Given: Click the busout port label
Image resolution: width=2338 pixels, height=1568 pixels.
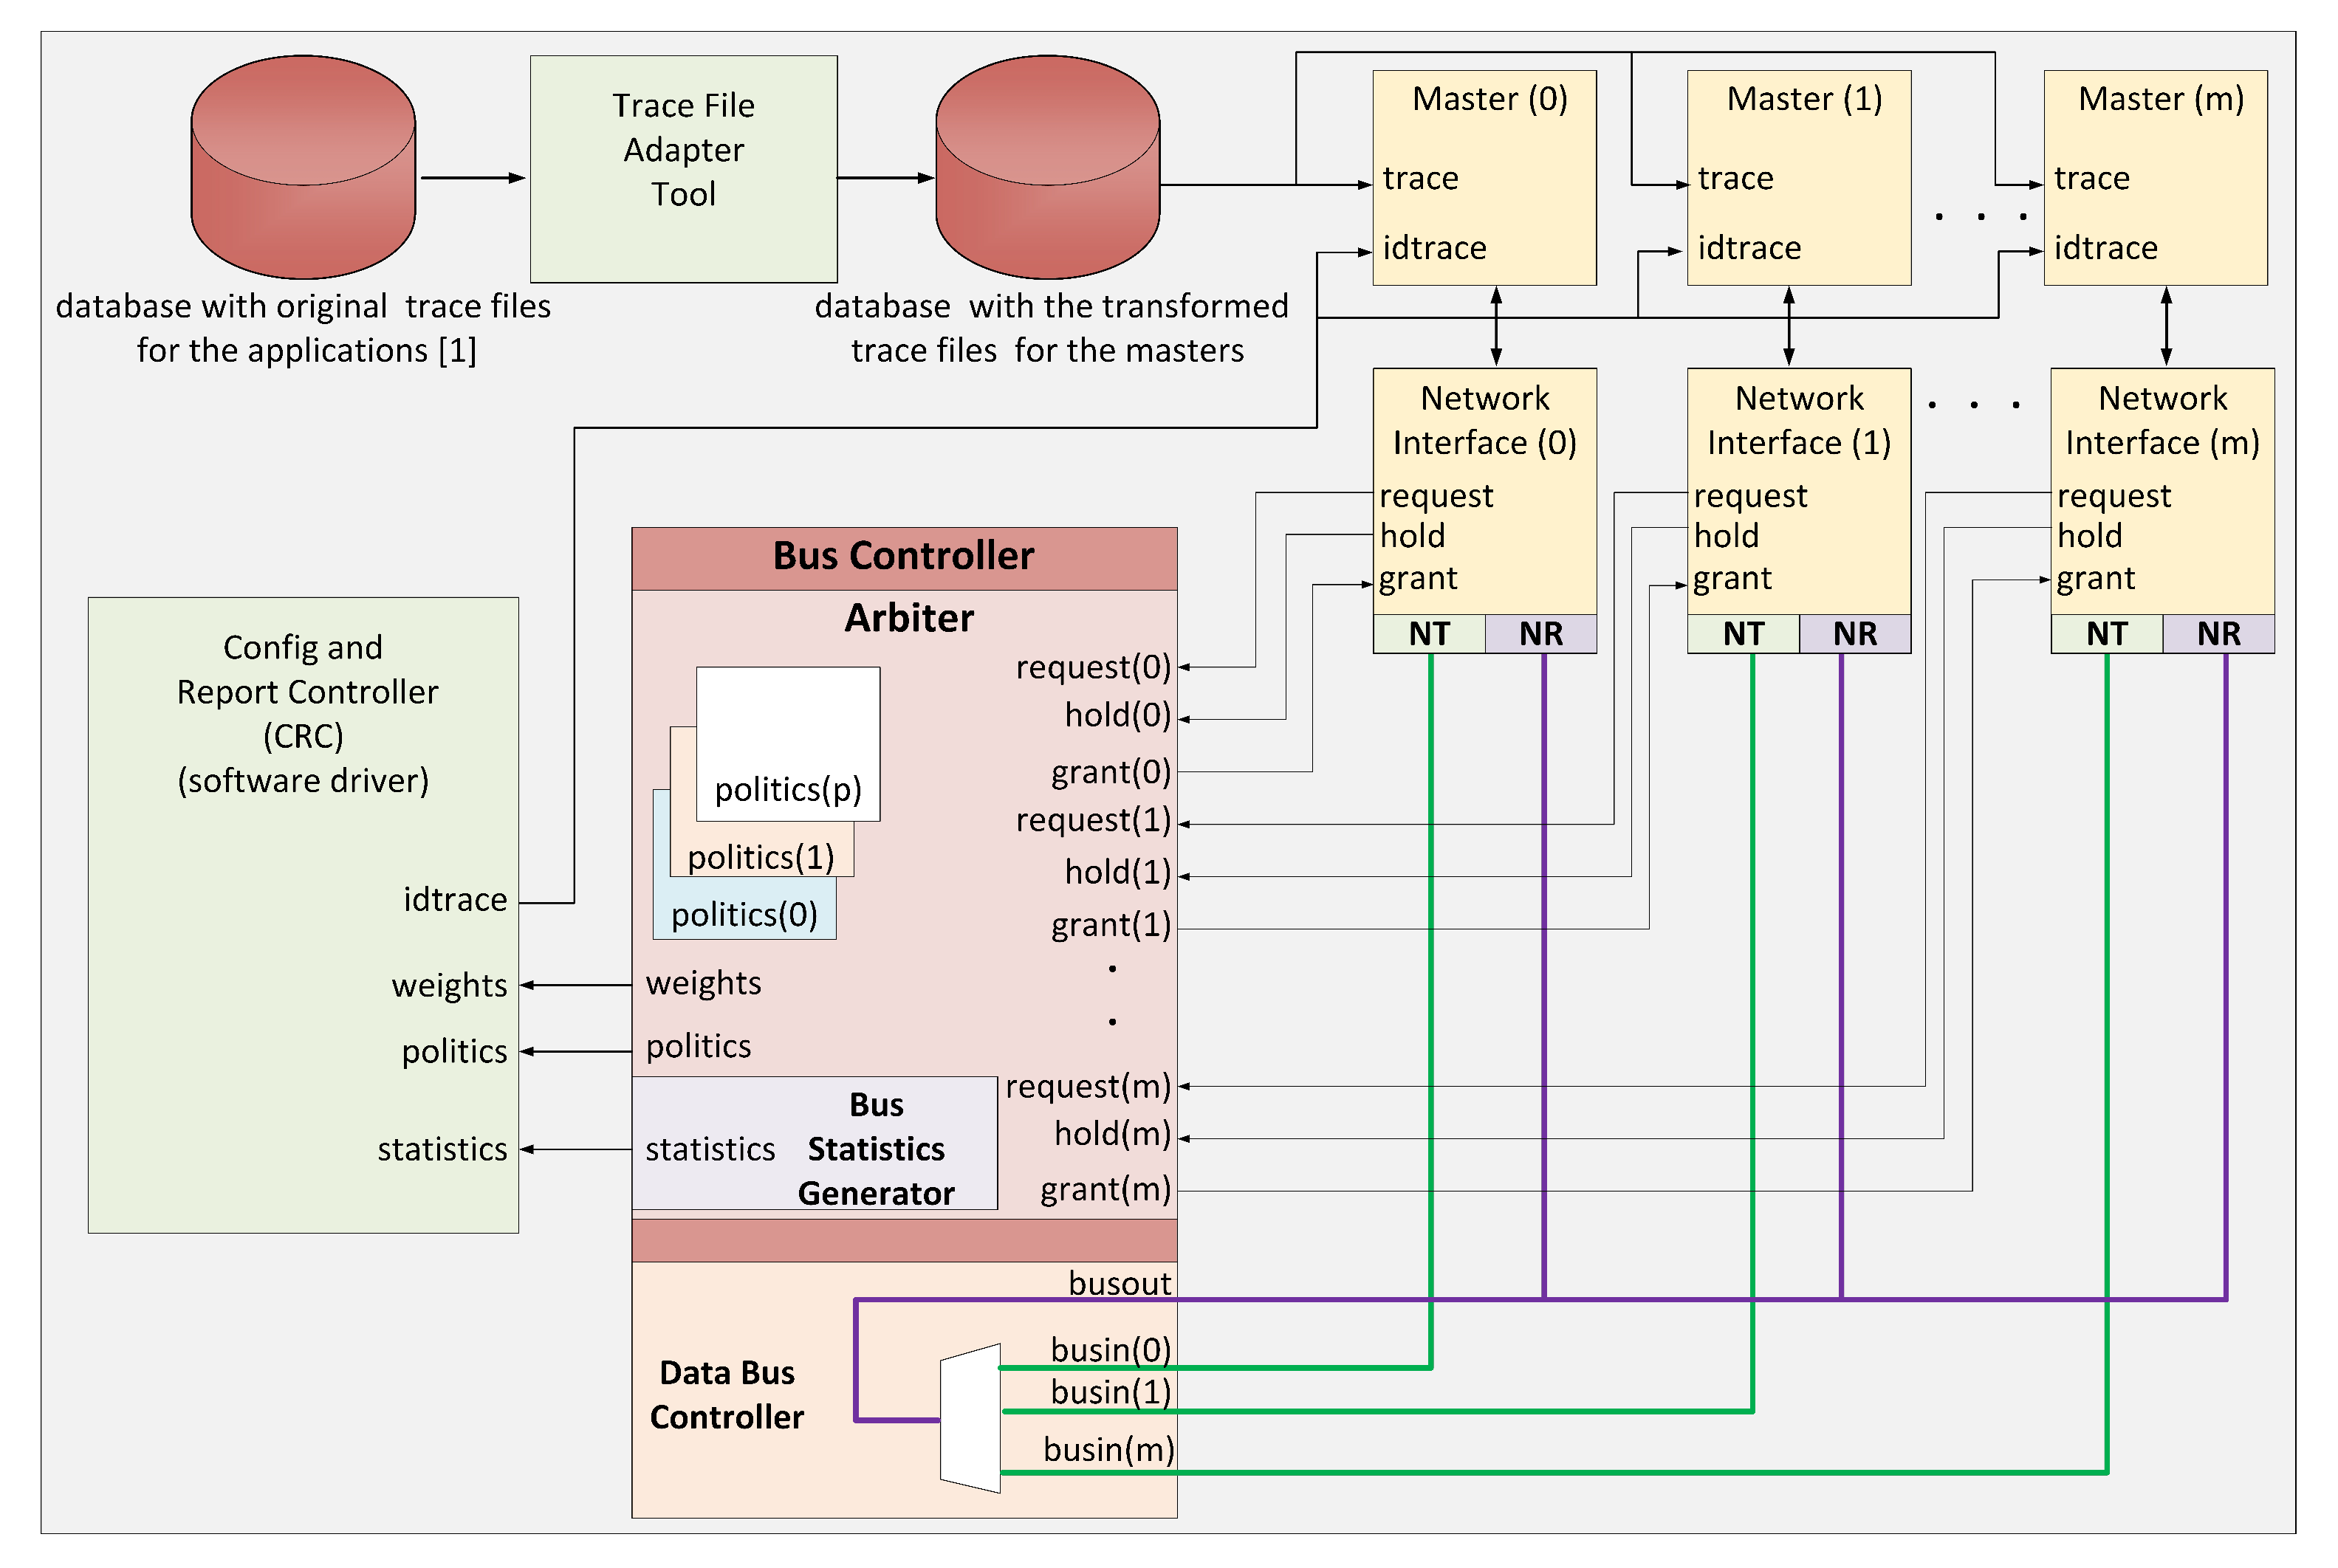Looking at the screenshot, I should click(1119, 1283).
